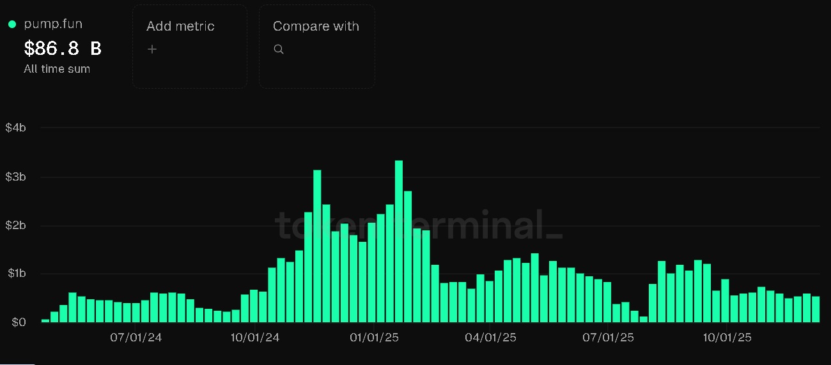Click the 10/01/24 x-axis date label
Screen dimensions: 831x365
(254, 337)
